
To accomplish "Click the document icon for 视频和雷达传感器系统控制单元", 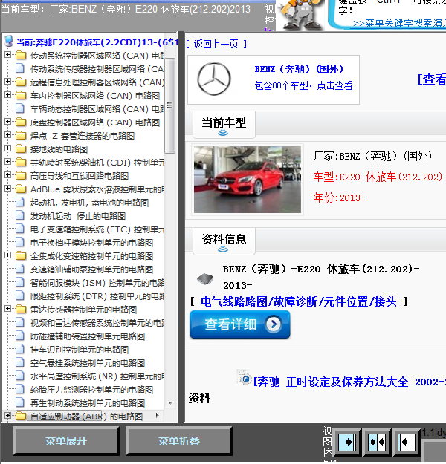I will pos(20,322).
